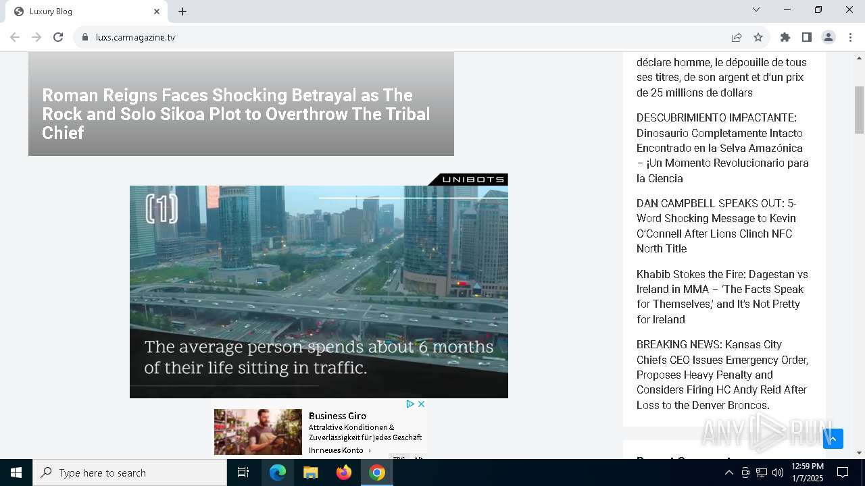Open the volume tray icon

coord(778,473)
